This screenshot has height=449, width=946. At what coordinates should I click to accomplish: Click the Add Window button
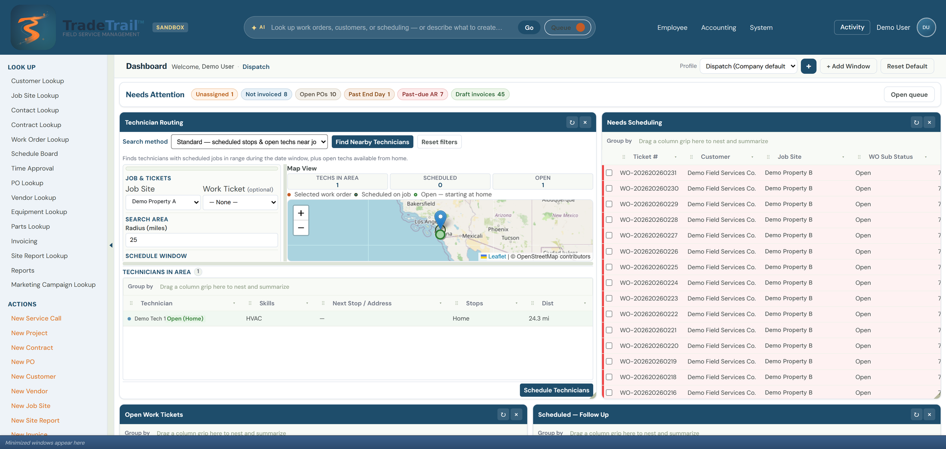(x=848, y=66)
